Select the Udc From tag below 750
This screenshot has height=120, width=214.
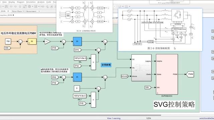click(7, 48)
